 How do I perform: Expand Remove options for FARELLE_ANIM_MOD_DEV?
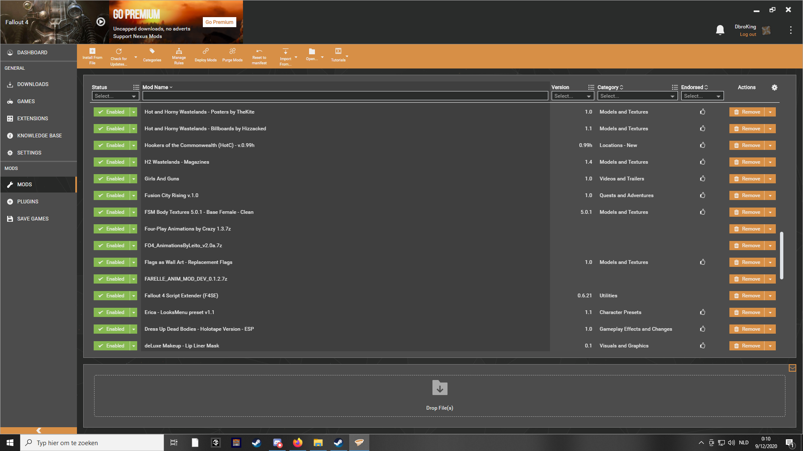(770, 279)
